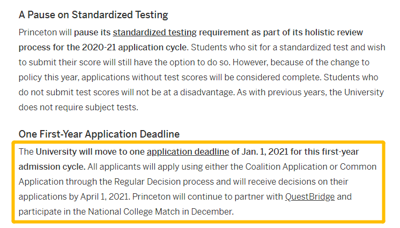Open the standardized testing link
Screen dimensions: 400x228
click(x=154, y=32)
